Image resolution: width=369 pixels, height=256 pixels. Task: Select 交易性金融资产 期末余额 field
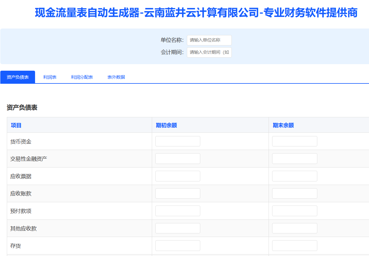pos(294,159)
